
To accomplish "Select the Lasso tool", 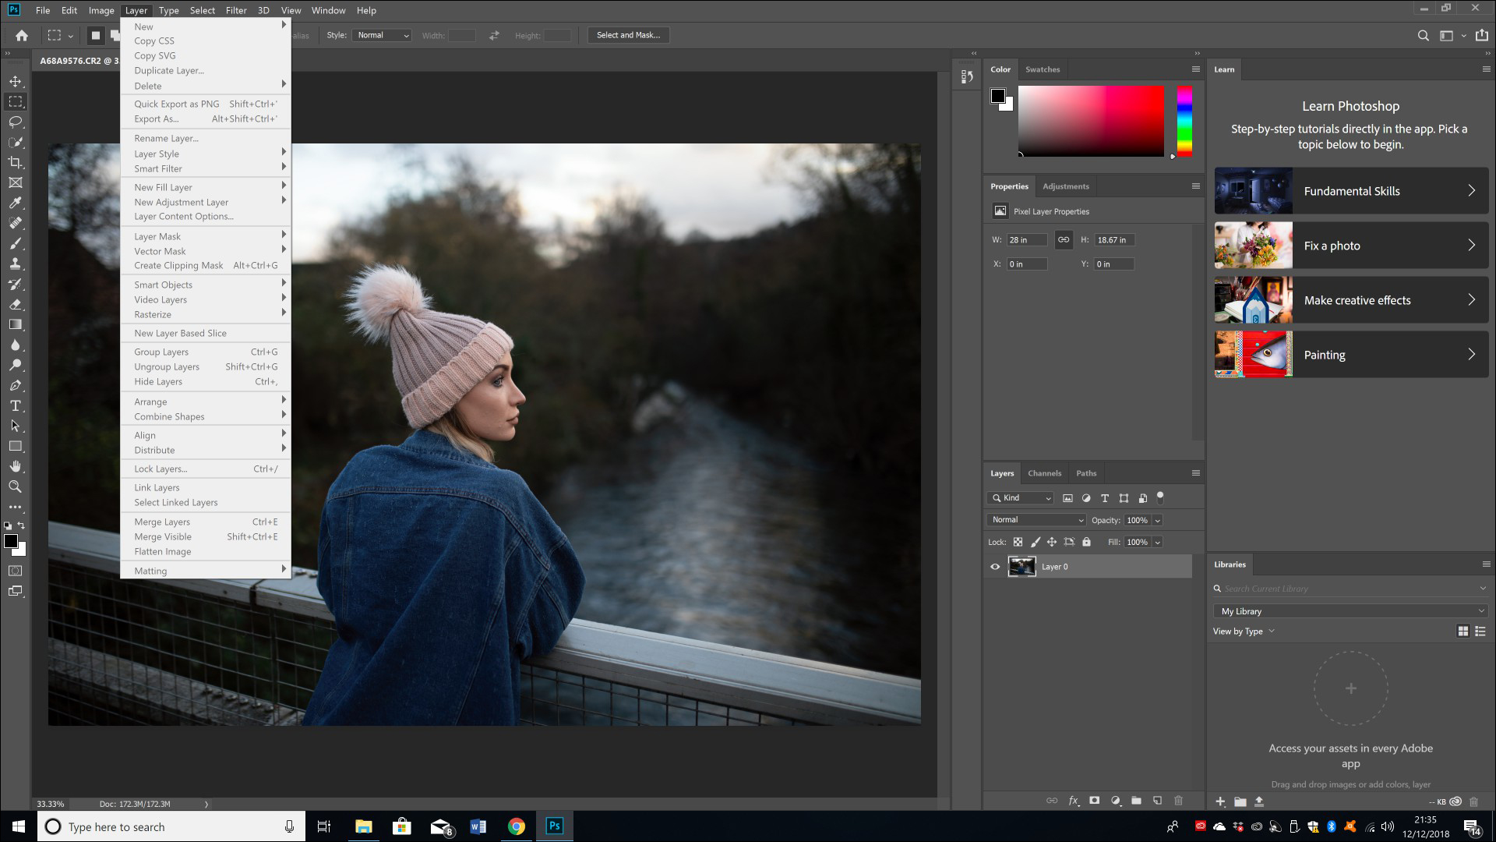I will (14, 122).
